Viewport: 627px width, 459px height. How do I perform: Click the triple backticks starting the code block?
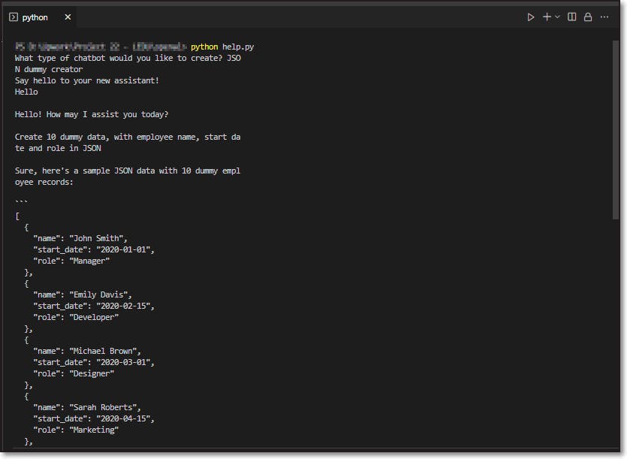pyautogui.click(x=21, y=201)
